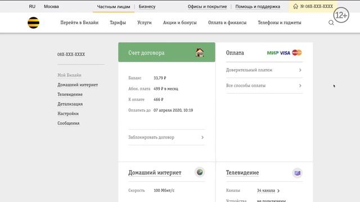
Task: Open Офисы и покрытие link
Action: click(208, 7)
